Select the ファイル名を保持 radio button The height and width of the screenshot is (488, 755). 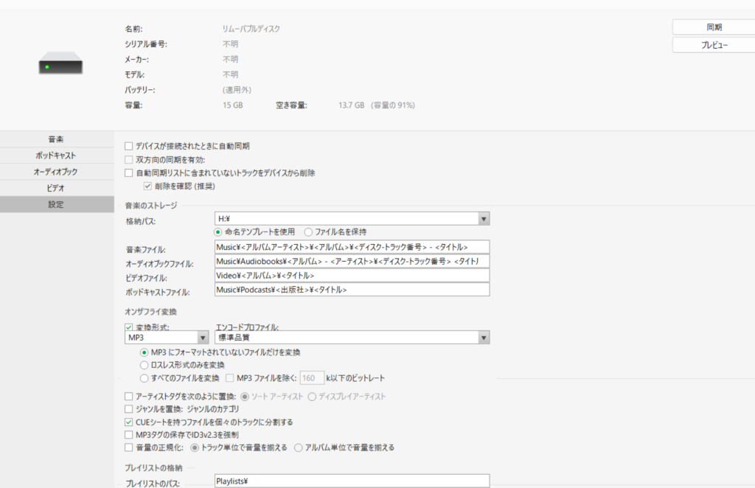point(308,231)
